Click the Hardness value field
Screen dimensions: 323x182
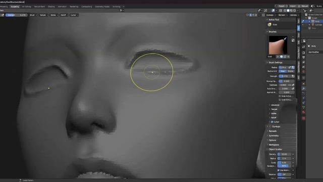click(283, 85)
